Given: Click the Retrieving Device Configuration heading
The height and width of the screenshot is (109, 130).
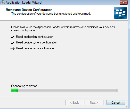Looking at the screenshot, I should coord(29,10).
